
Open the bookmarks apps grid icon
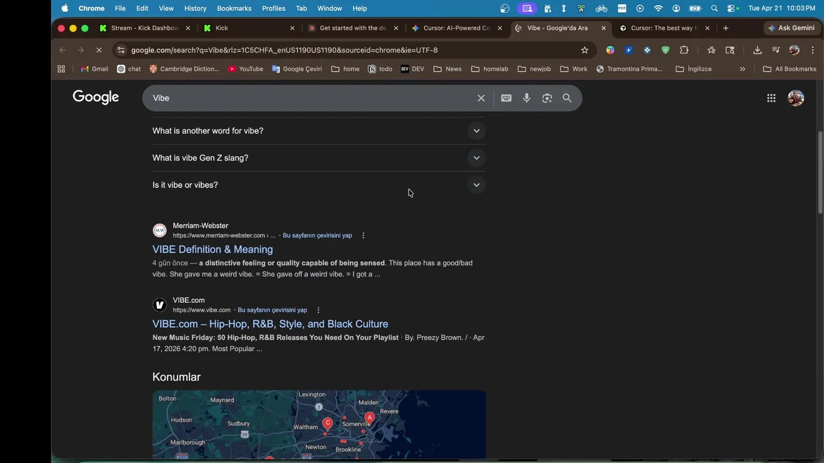pos(61,69)
